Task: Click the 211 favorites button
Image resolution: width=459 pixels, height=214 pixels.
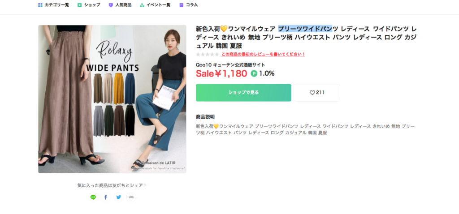Action: coord(317,93)
